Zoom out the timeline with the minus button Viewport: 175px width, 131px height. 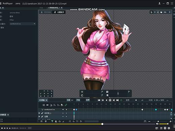(149, 121)
